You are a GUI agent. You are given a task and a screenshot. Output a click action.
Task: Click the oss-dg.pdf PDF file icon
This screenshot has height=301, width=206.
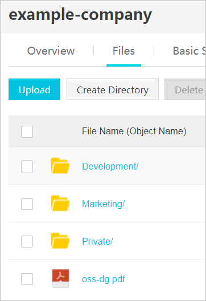[x=60, y=278]
